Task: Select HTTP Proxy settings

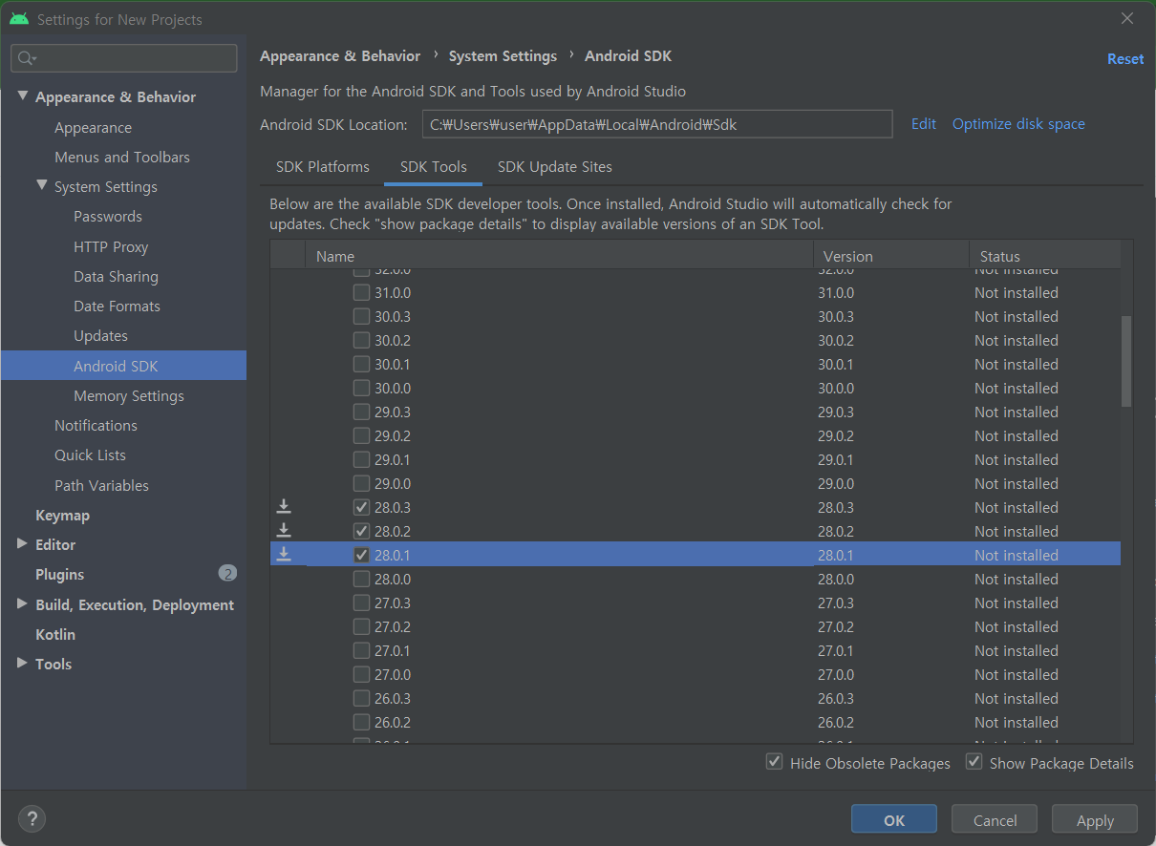Action: pos(111,246)
